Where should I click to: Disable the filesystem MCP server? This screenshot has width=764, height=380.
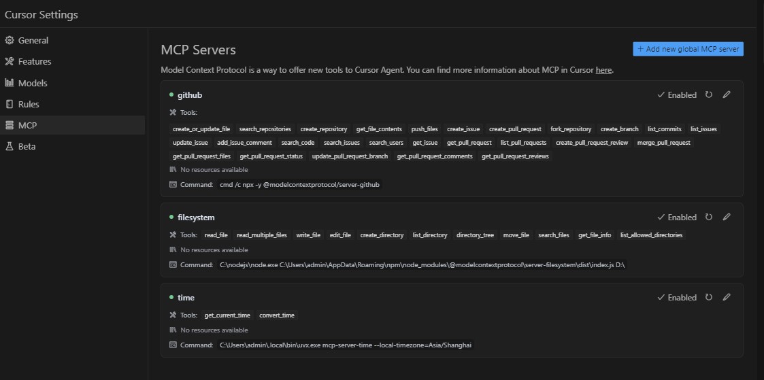pos(677,218)
